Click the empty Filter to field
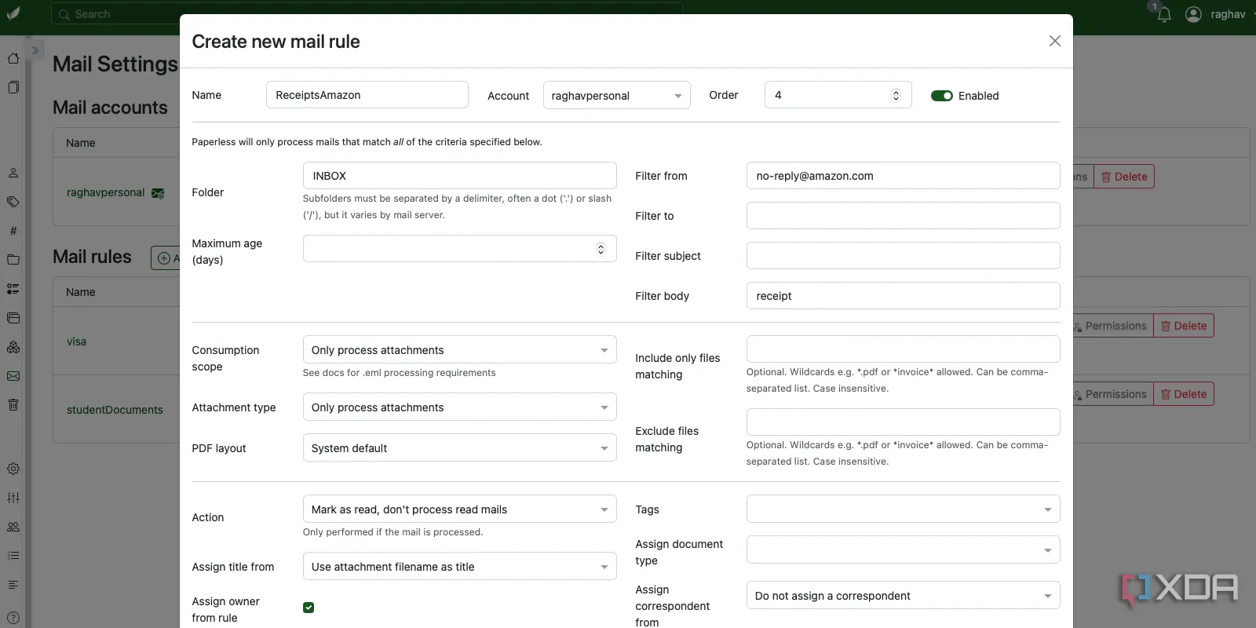Image resolution: width=1256 pixels, height=628 pixels. 903,216
